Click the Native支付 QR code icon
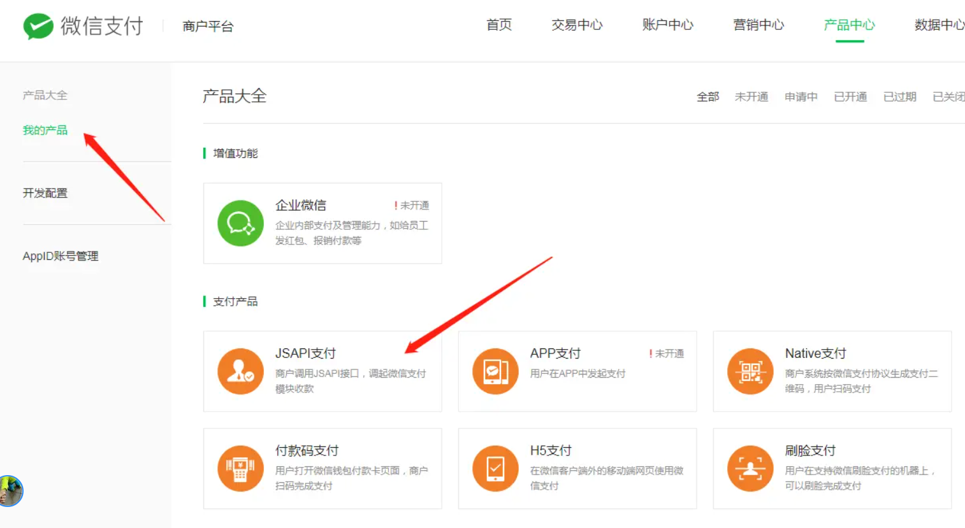This screenshot has height=528, width=965. click(750, 371)
